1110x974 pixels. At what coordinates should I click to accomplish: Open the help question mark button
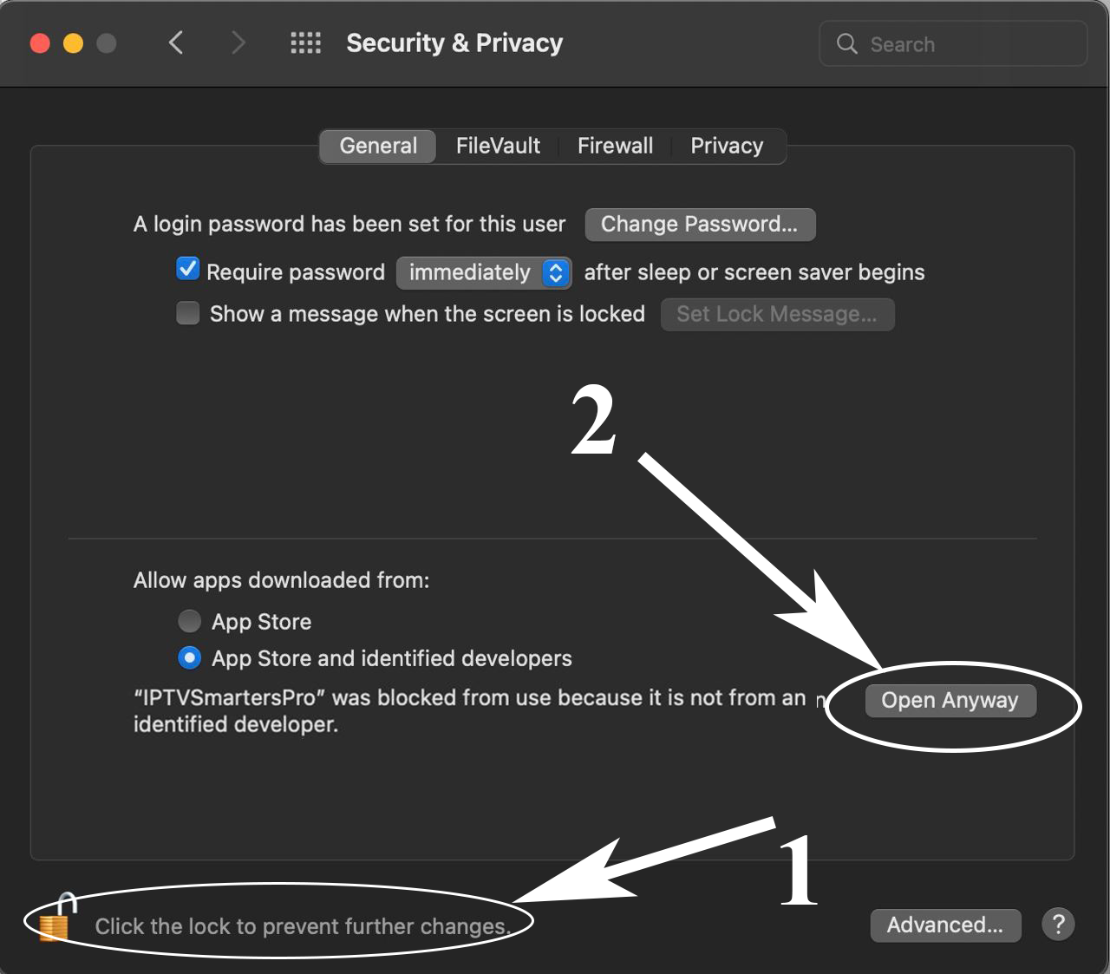pyautogui.click(x=1058, y=924)
